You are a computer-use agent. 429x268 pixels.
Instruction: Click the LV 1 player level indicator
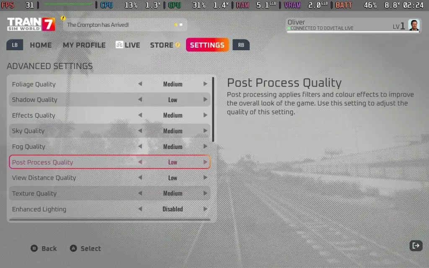pos(399,26)
